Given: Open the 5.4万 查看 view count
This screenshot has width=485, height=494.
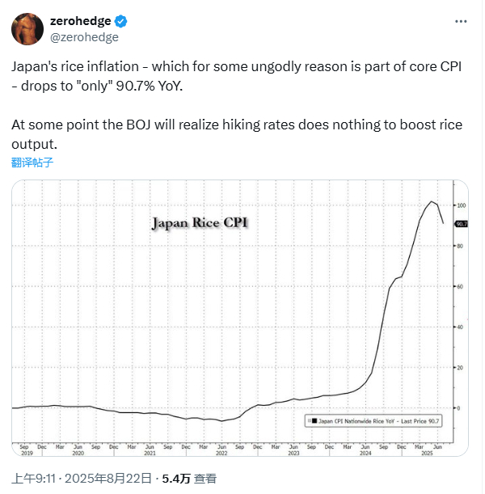Looking at the screenshot, I should 189,479.
